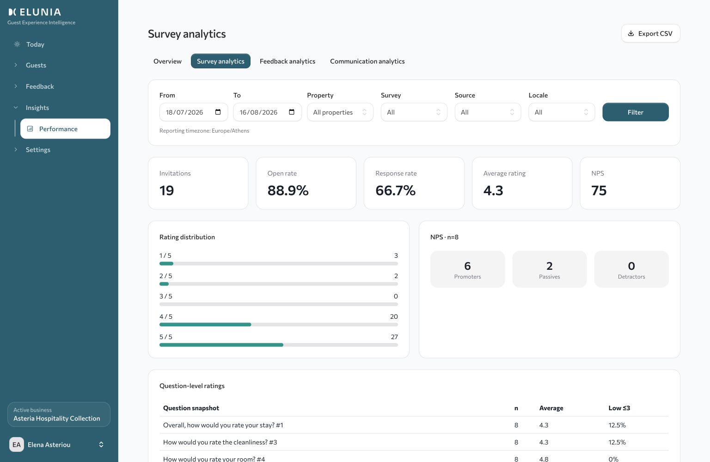Click the Open rate 88.9% card
The image size is (710, 462).
(x=306, y=183)
